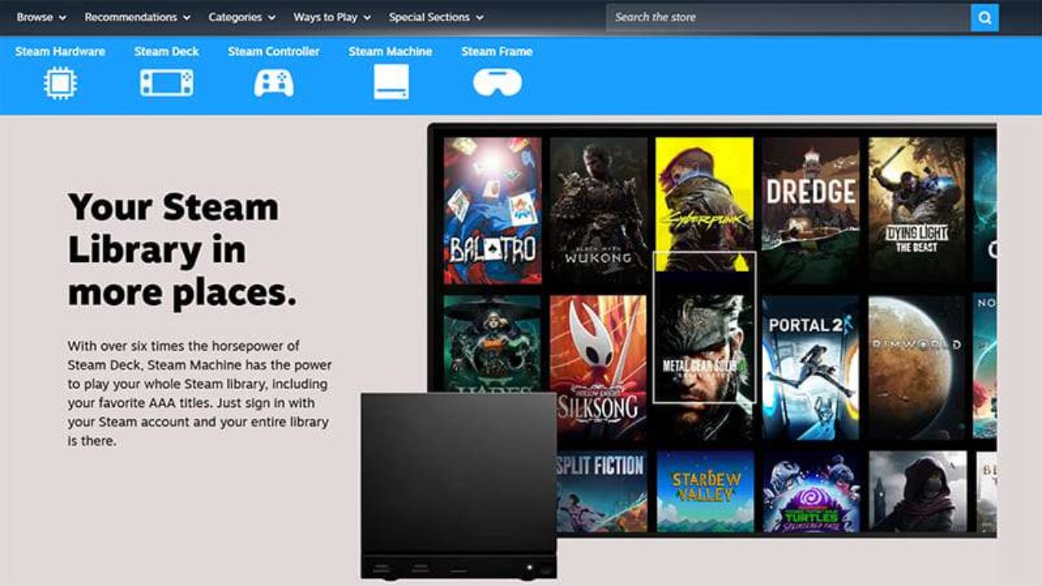
Task: Expand the Recommendations dropdown arrow
Action: [186, 16]
